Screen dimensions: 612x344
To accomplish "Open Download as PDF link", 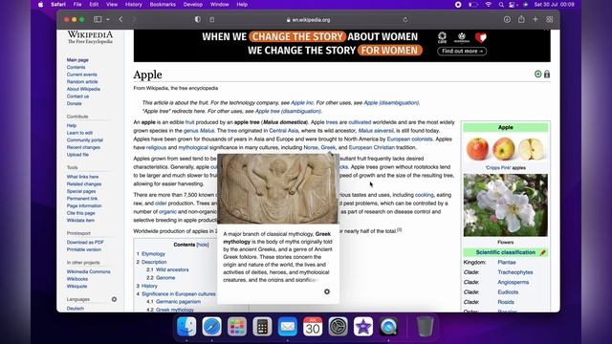I will click(x=85, y=242).
